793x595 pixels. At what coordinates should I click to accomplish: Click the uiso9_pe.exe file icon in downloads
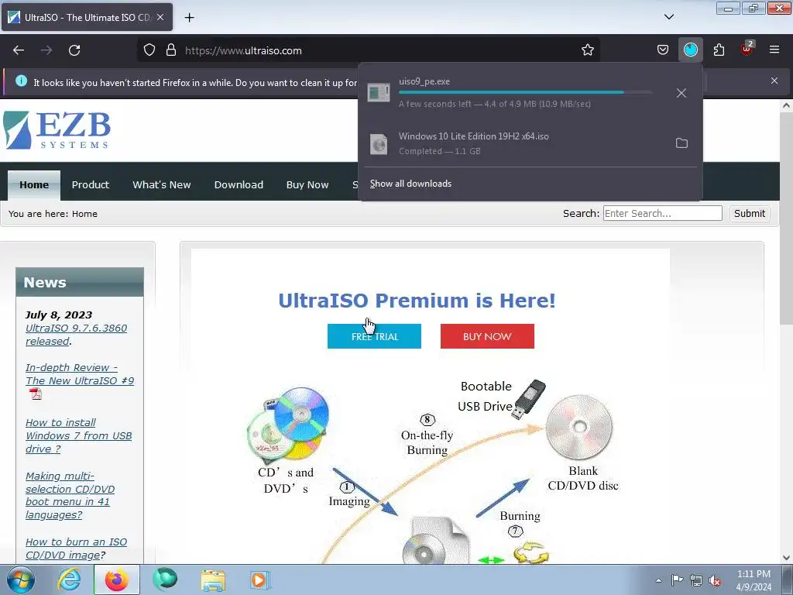coord(378,93)
